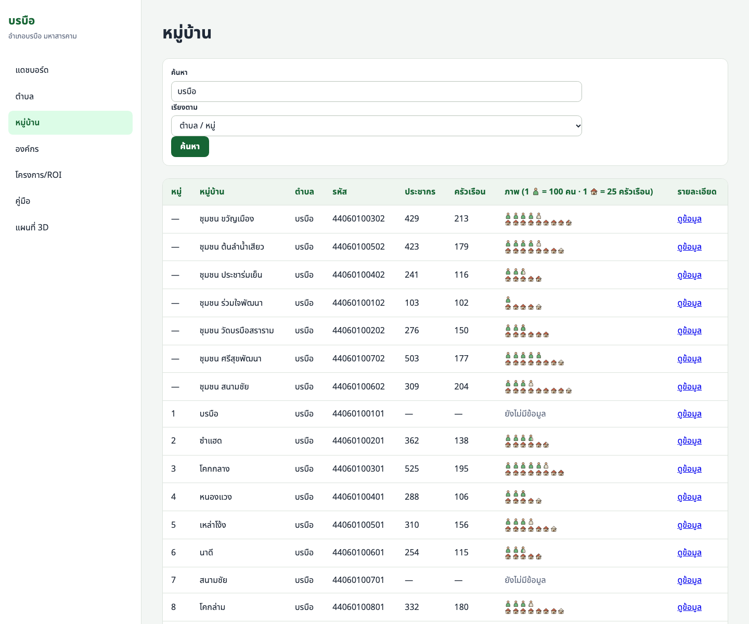Select หมู่บ้าน in sidebar
The height and width of the screenshot is (624, 749).
tap(70, 123)
